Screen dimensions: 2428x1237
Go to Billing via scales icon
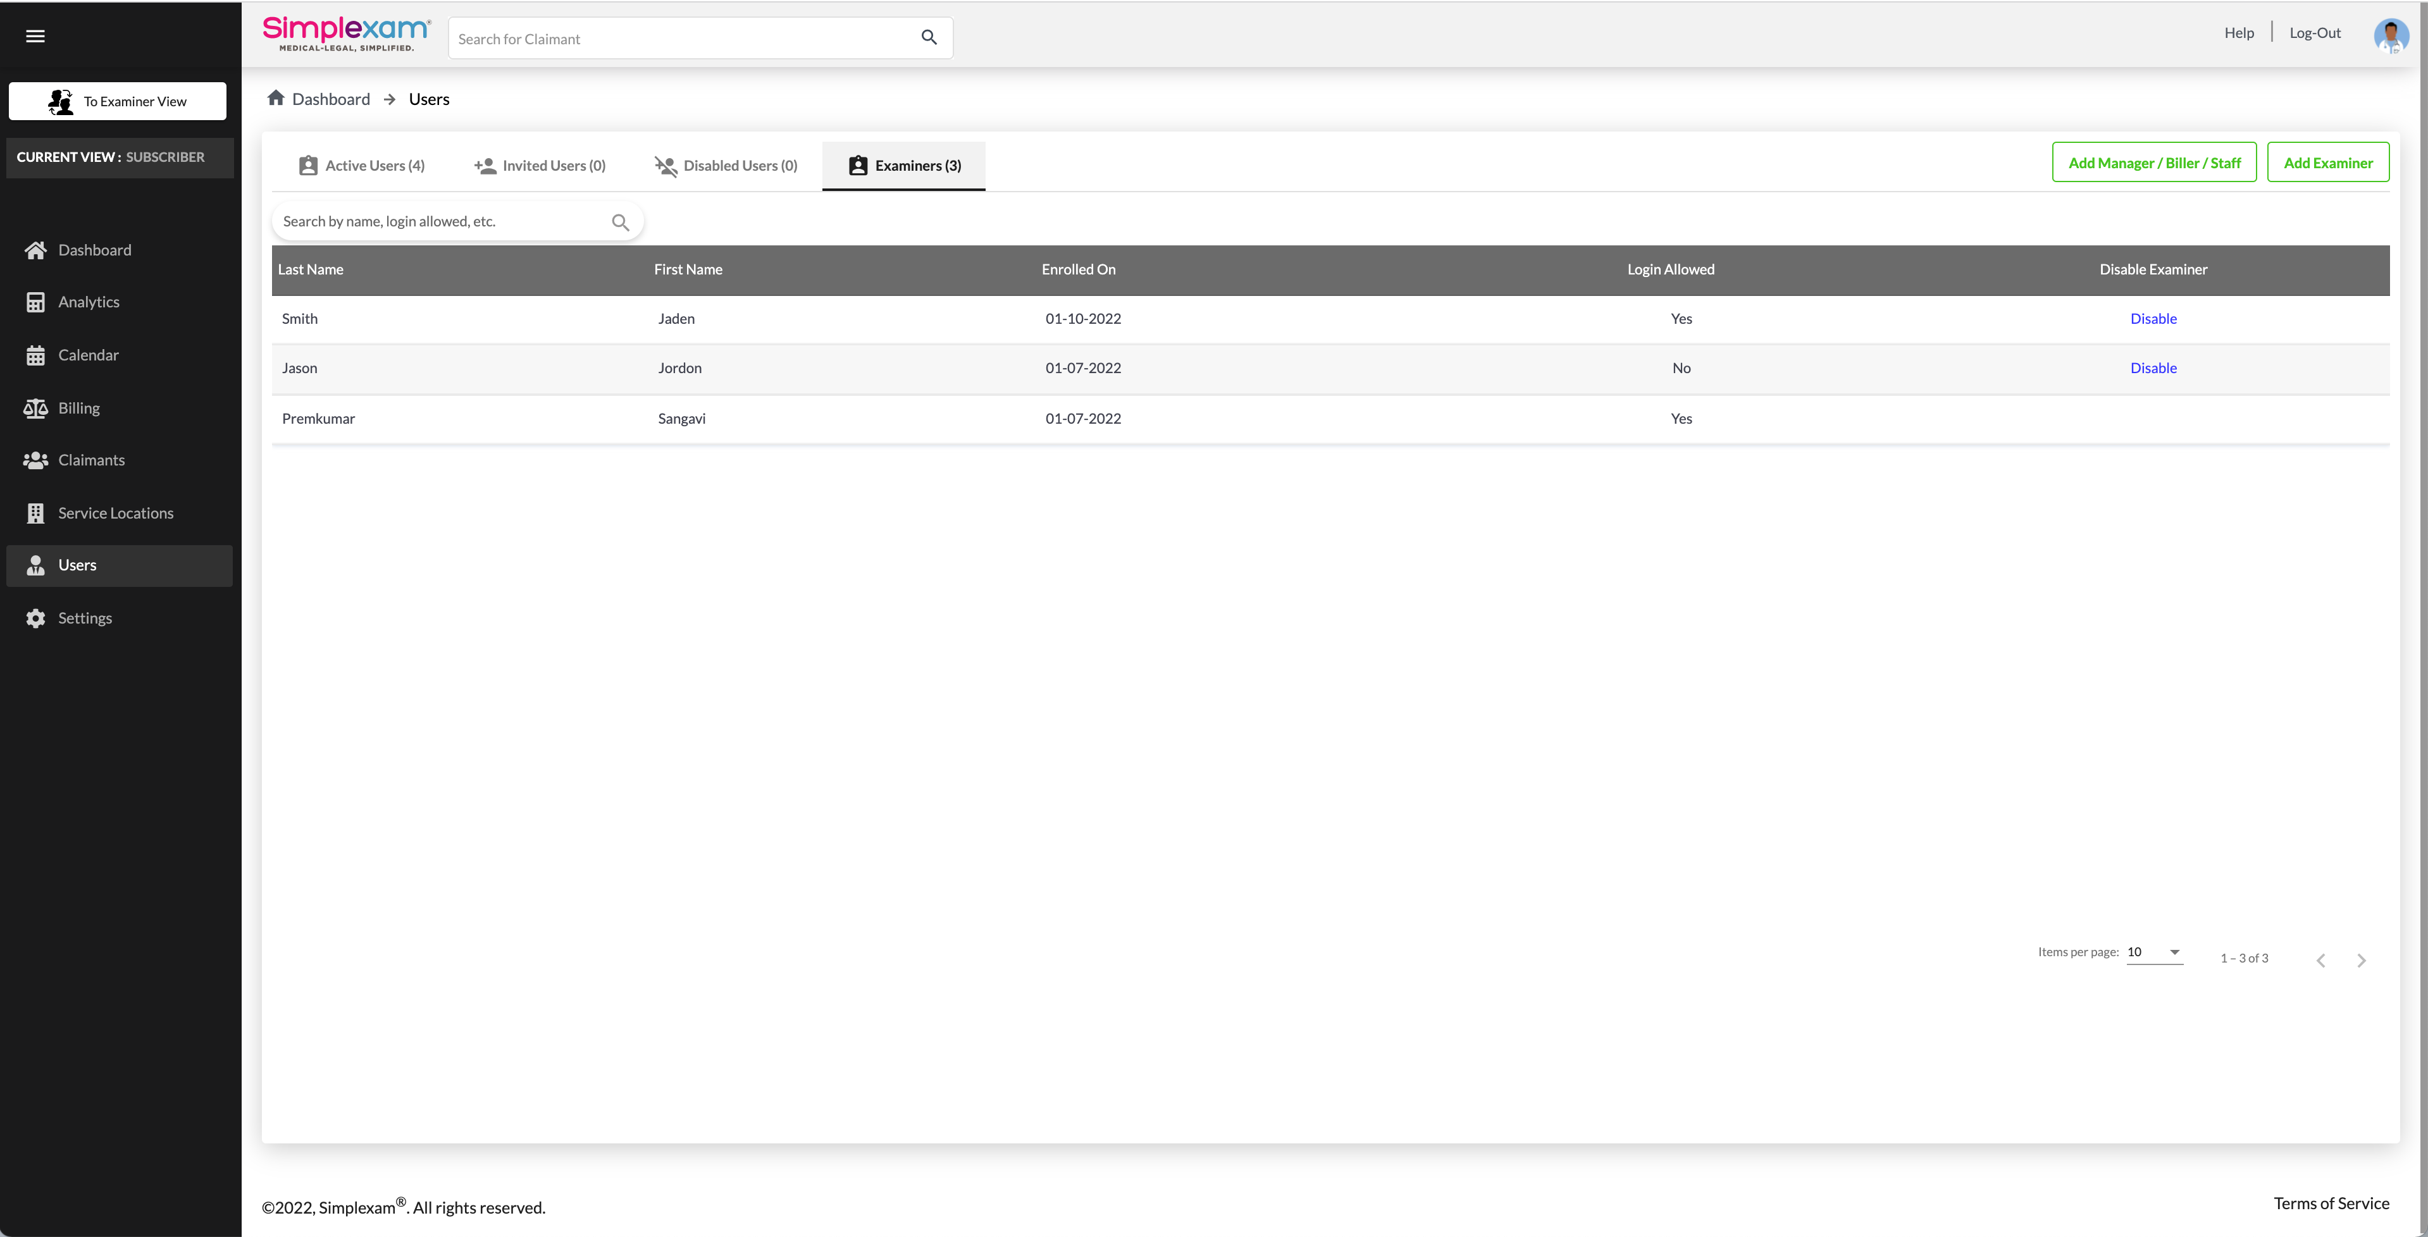pyautogui.click(x=36, y=408)
